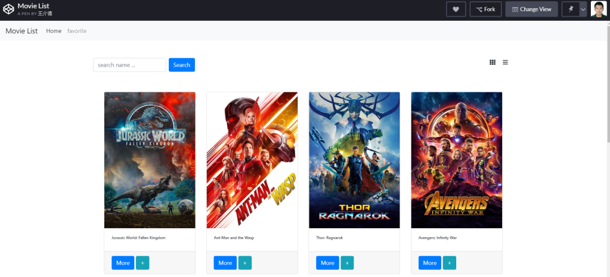Click the Thor: Ragnarok poster image
This screenshot has height=277, width=610.
click(354, 160)
